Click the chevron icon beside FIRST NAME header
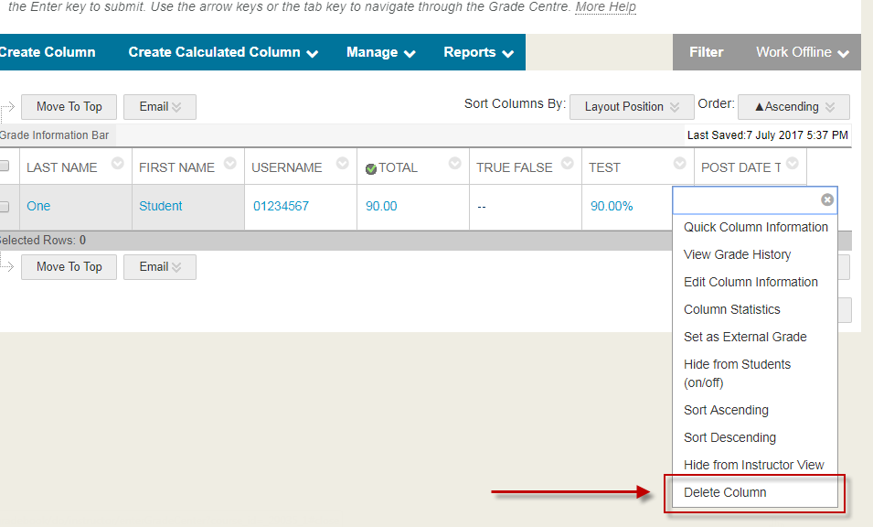Viewport: 873px width, 527px height. pyautogui.click(x=229, y=164)
